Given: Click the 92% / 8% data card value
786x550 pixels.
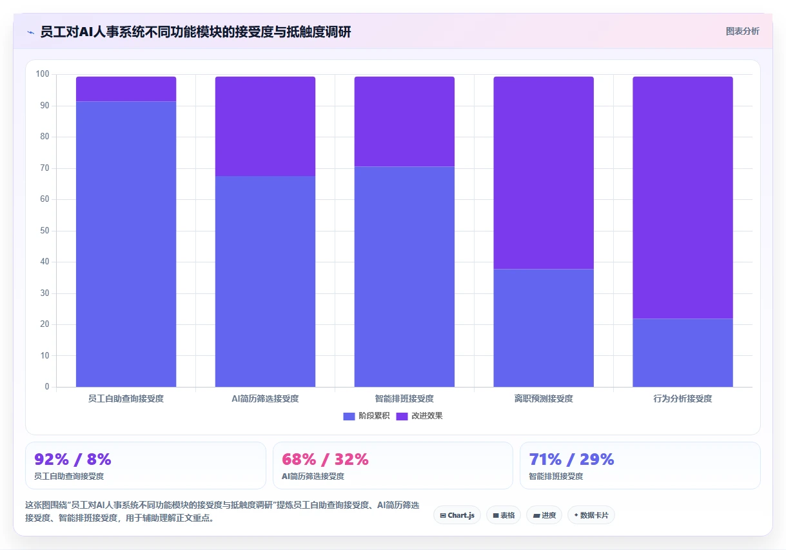Looking at the screenshot, I should pyautogui.click(x=73, y=459).
